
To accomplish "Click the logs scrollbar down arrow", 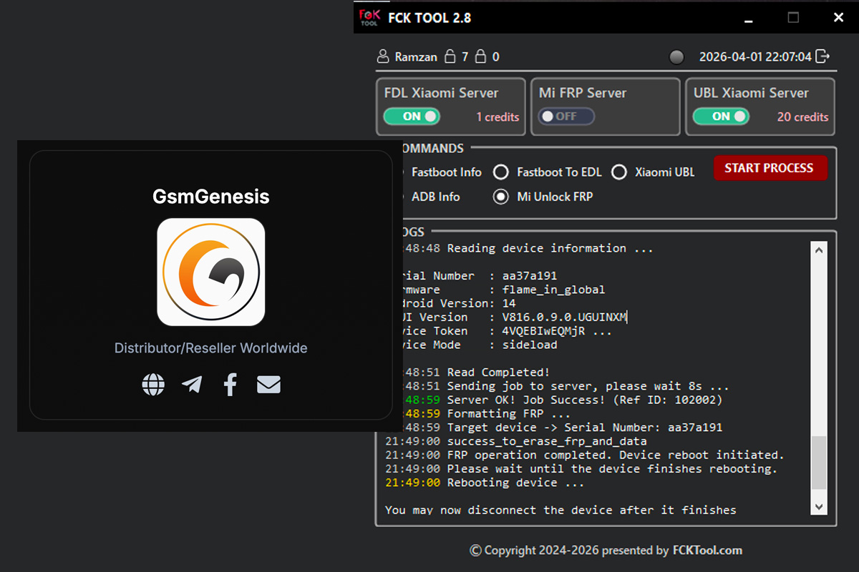I will (818, 506).
